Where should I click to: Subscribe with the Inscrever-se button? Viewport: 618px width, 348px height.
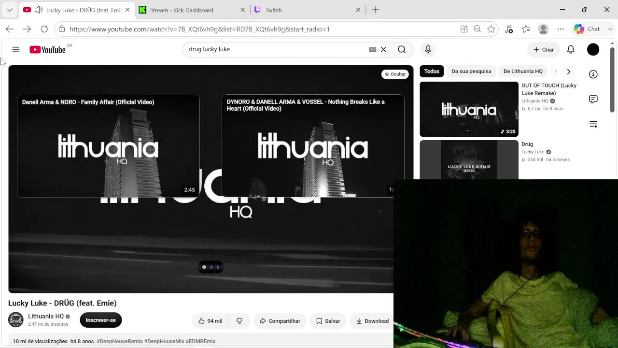101,320
